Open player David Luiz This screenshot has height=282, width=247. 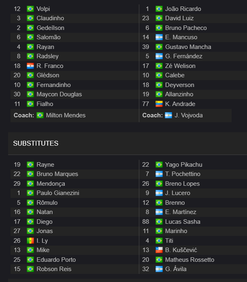(179, 18)
